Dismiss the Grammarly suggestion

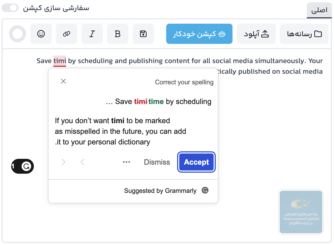tap(157, 162)
